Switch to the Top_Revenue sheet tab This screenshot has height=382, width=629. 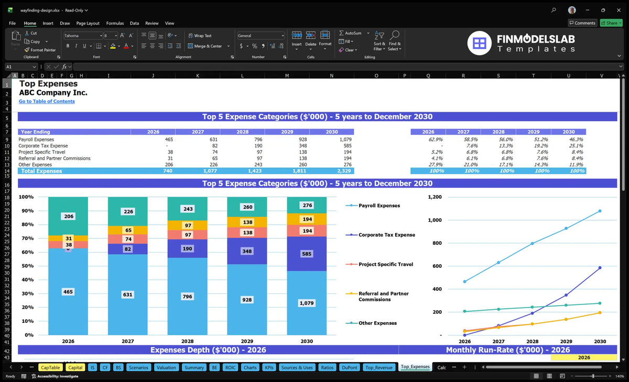point(379,367)
